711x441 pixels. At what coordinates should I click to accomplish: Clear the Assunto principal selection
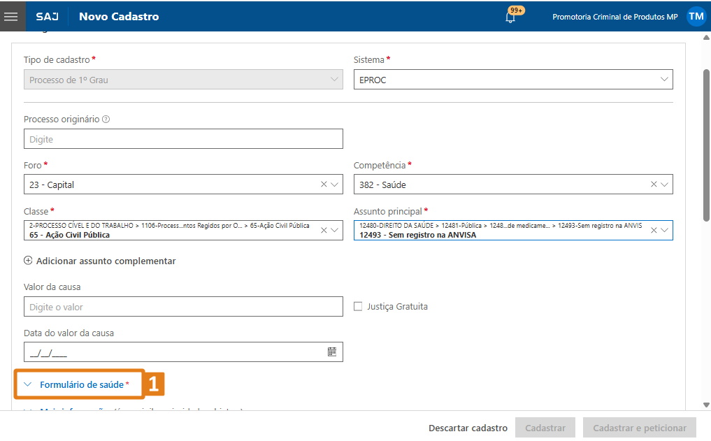point(654,230)
